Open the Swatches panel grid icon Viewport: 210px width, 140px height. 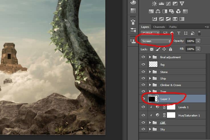[x=133, y=11]
